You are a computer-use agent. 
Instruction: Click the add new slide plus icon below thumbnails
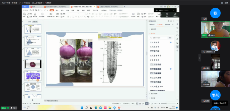[x=32, y=100]
